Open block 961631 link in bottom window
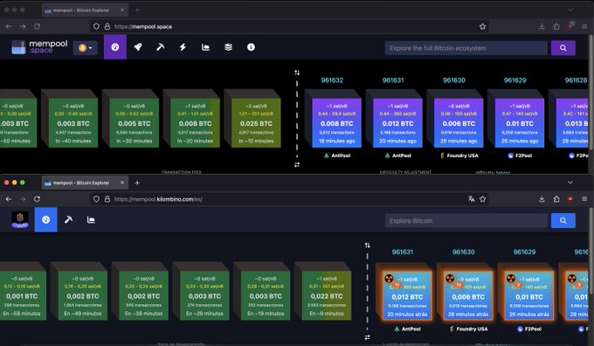 click(403, 252)
